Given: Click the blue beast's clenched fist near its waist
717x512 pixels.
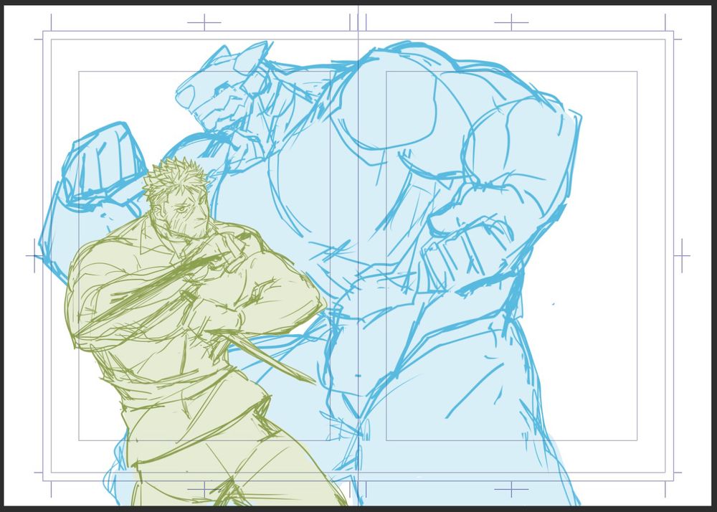Looking at the screenshot, I should point(469,256).
